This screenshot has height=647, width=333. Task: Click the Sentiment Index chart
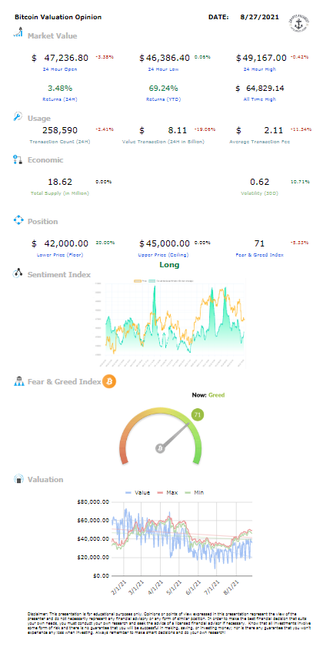(x=170, y=322)
